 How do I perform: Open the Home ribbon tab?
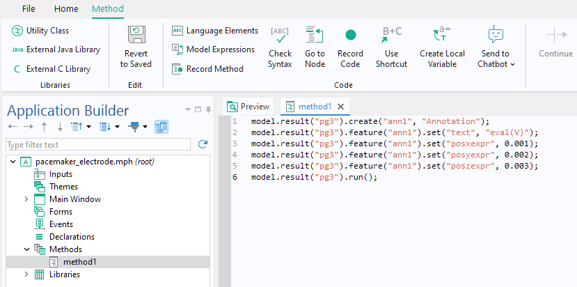tap(66, 9)
